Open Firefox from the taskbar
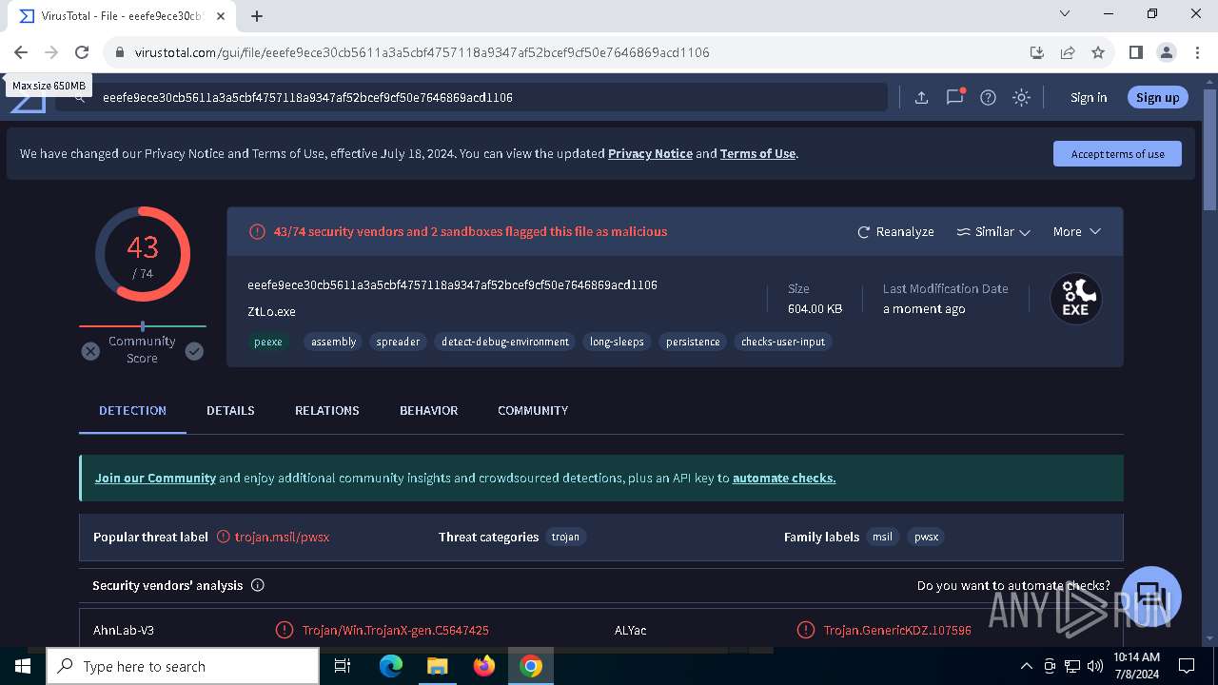 point(484,666)
